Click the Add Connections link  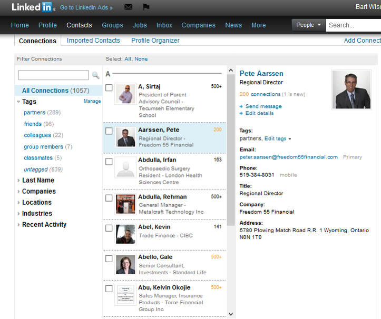[362, 41]
